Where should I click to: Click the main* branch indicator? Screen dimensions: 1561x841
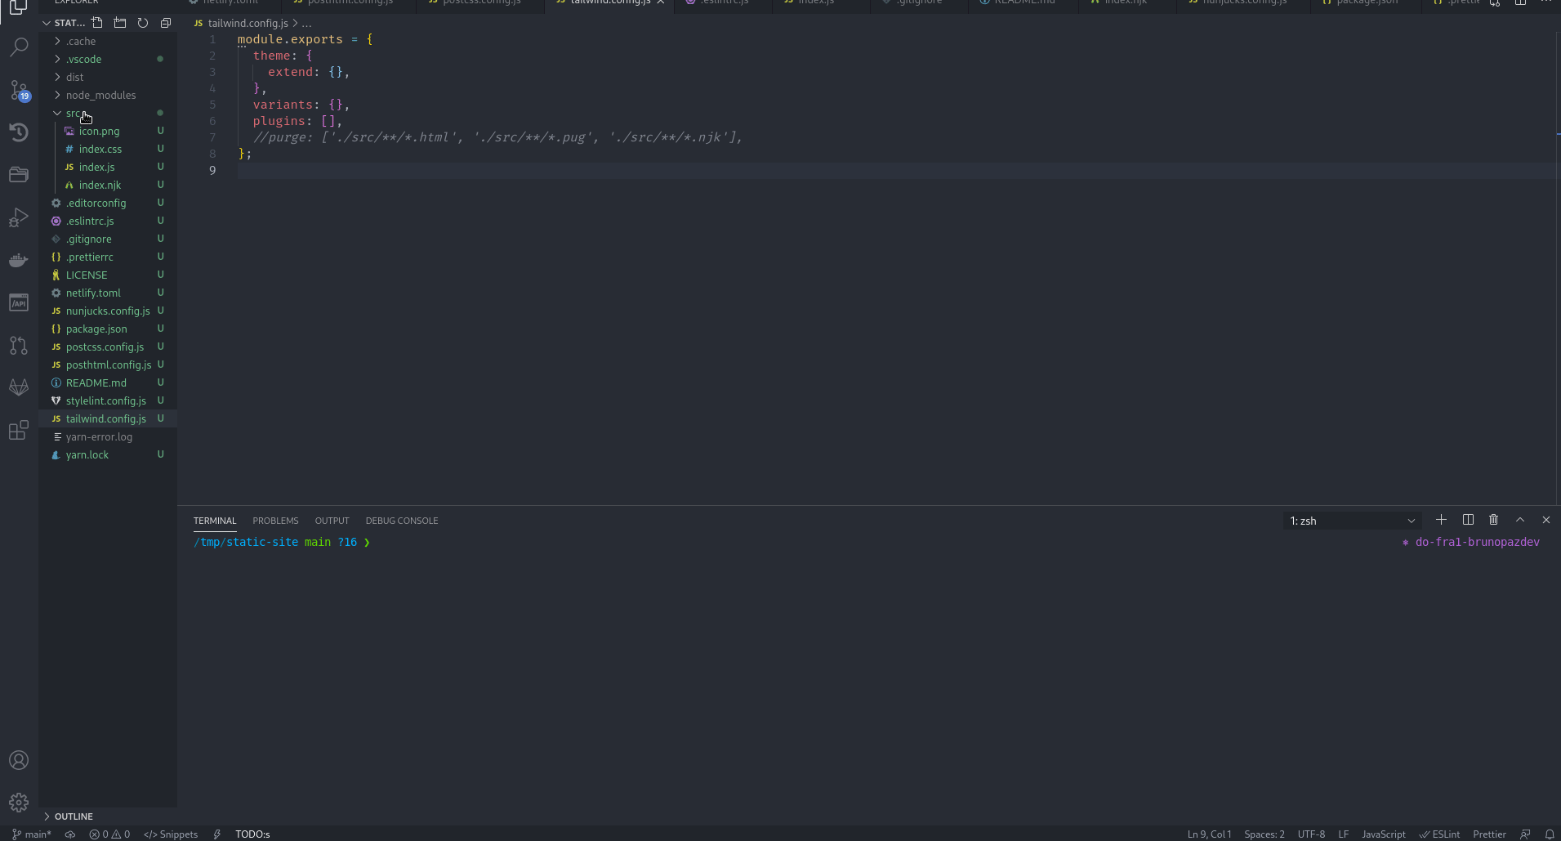coord(33,834)
